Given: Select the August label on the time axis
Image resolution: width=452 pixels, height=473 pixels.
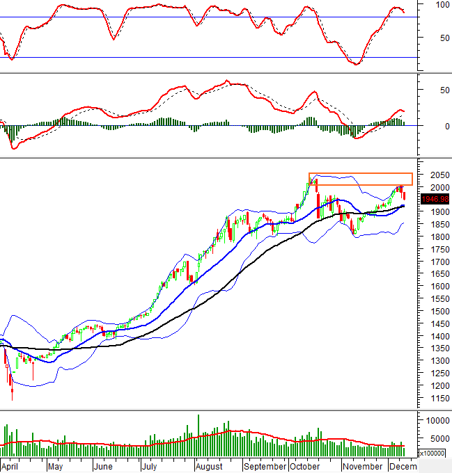Looking at the screenshot, I should click(208, 466).
